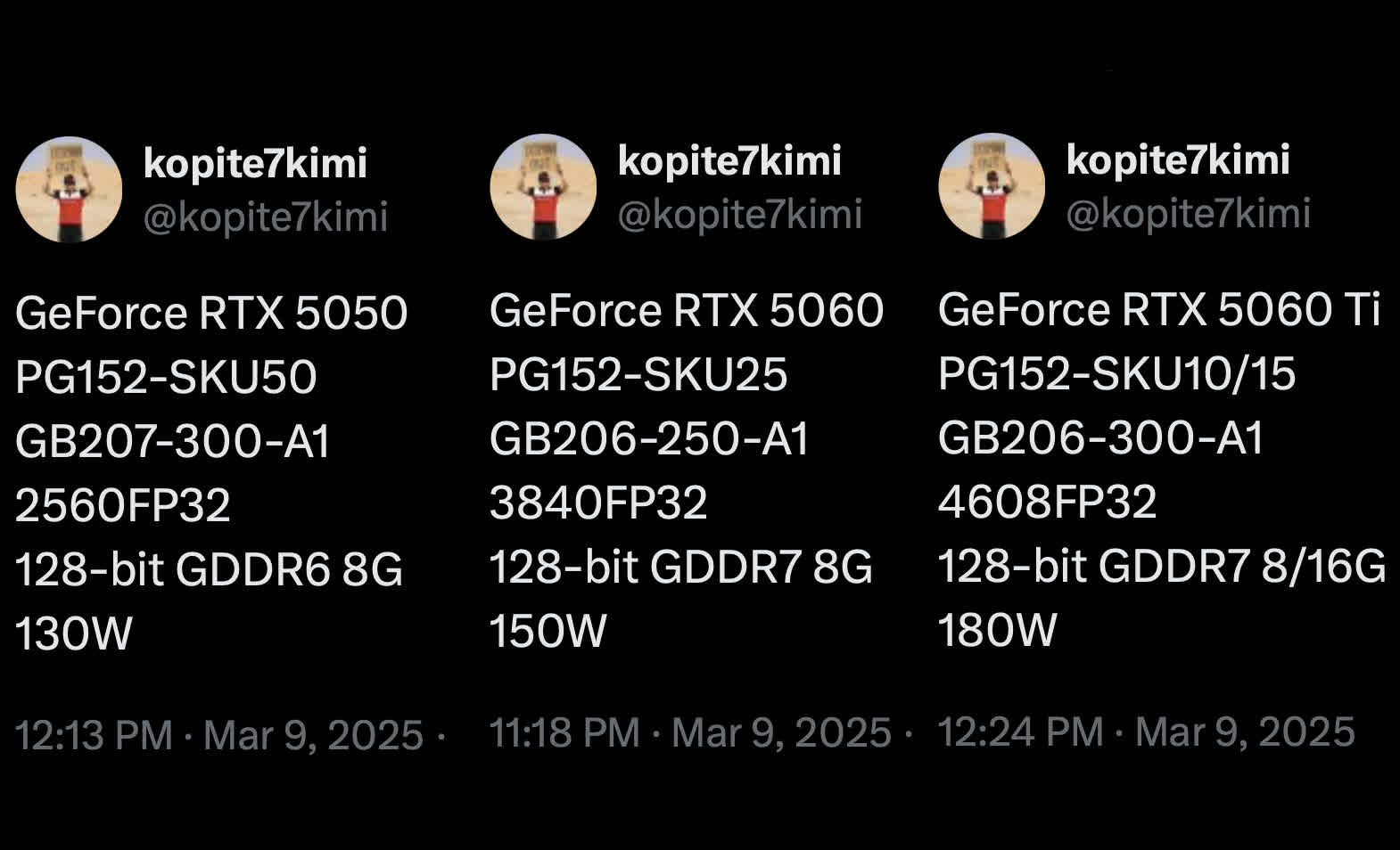Click the @kopite7kimi handle in the RTX 5050 tweet
This screenshot has width=1400, height=850.
coord(266,217)
